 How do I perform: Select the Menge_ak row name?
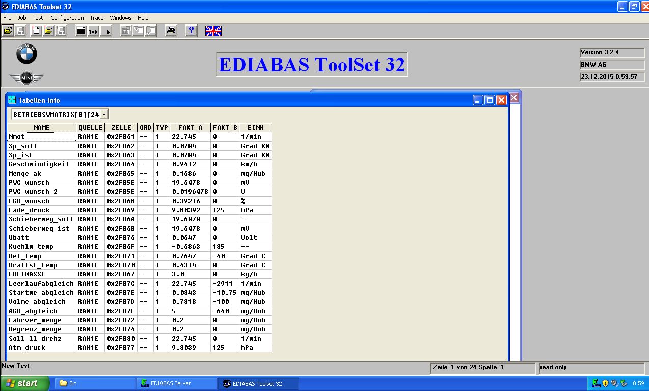pos(42,174)
